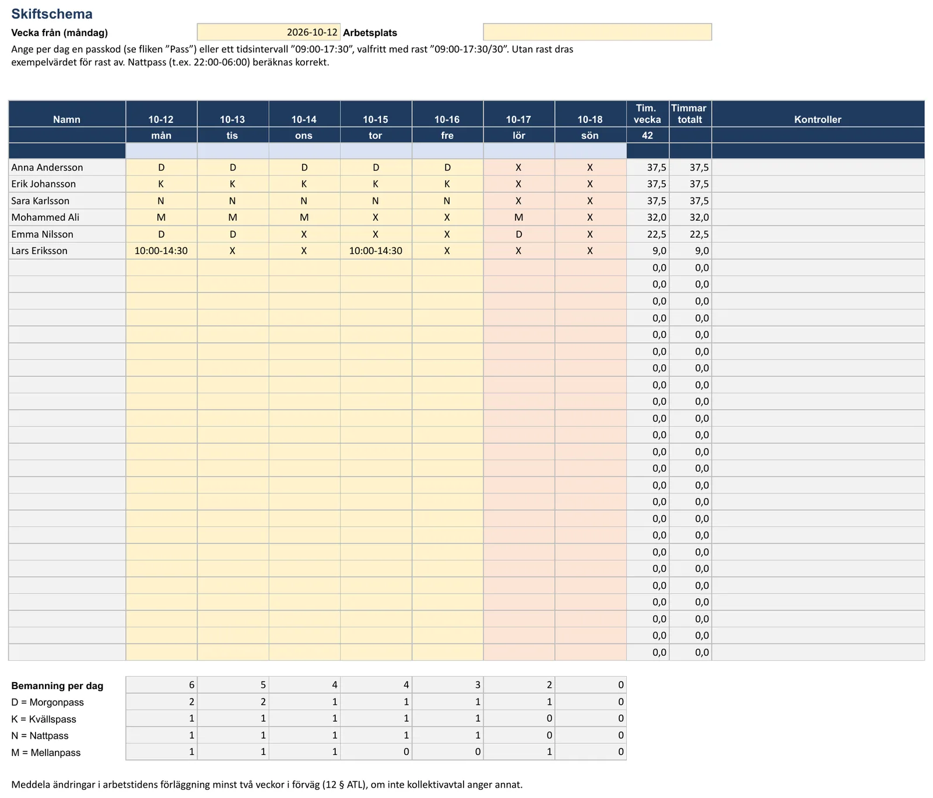Click Monday's total staffing count 6
Screen dimensions: 933x798
pyautogui.click(x=162, y=685)
